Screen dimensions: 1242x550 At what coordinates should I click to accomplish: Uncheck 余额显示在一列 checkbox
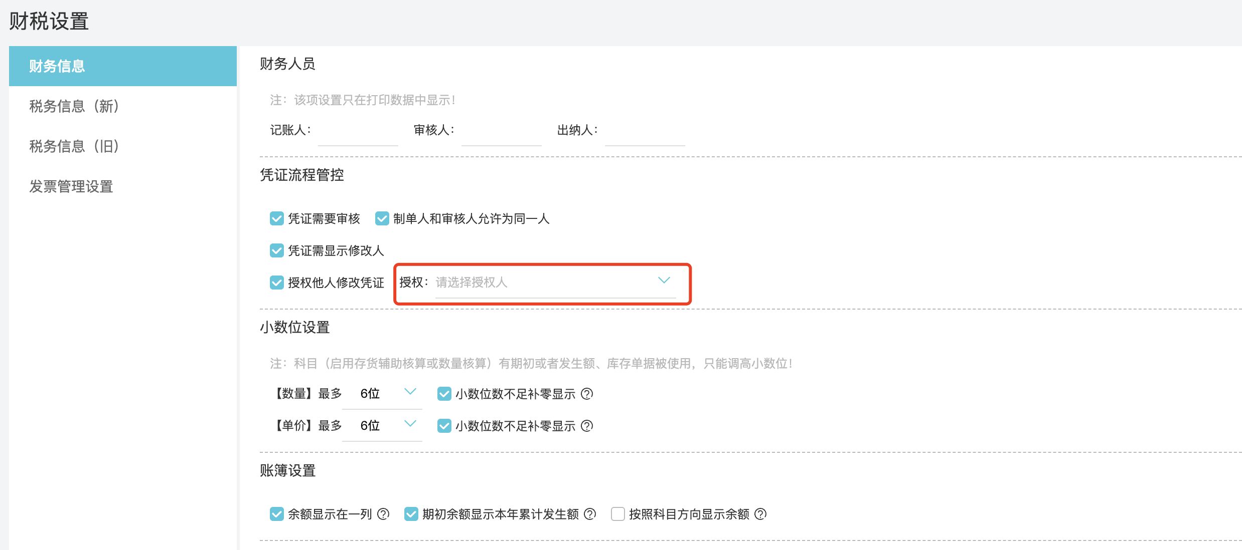coord(277,514)
